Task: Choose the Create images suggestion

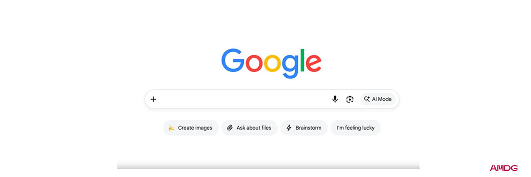Action: coord(191,128)
